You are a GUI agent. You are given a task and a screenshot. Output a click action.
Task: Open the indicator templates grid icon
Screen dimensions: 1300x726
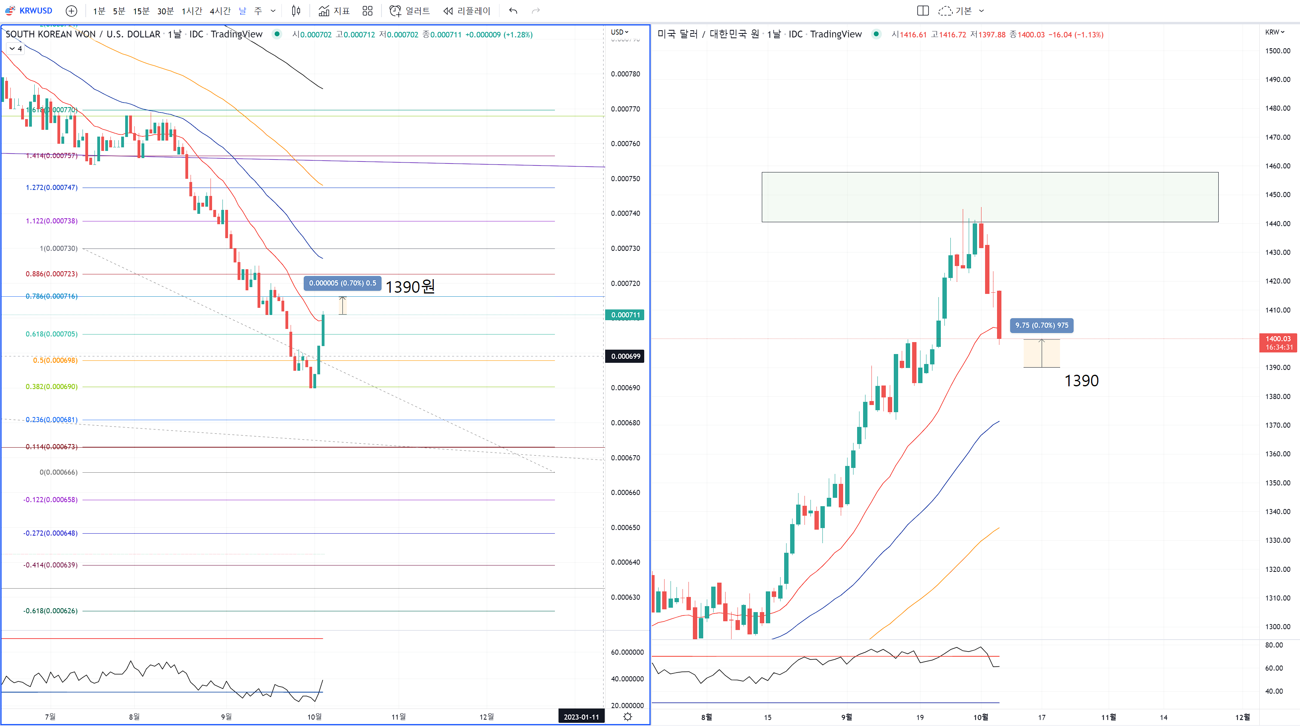pos(368,11)
